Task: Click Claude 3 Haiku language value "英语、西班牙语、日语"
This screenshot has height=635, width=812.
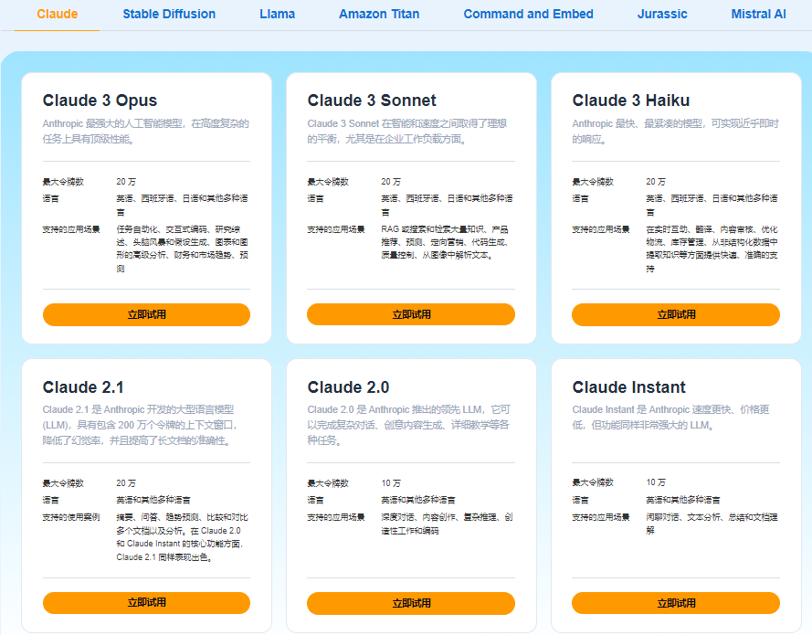Action: point(712,205)
